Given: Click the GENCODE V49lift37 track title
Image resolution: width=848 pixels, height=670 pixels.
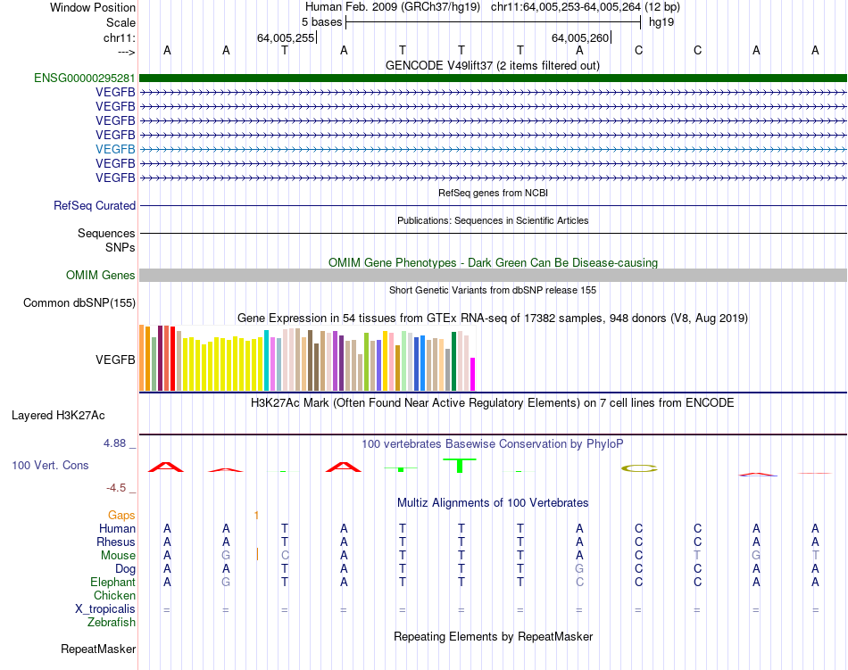Looking at the screenshot, I should click(492, 65).
